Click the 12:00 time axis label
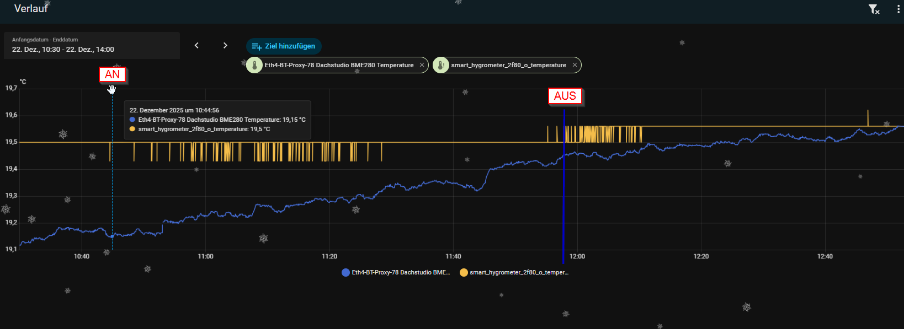This screenshot has height=329, width=904. [577, 257]
